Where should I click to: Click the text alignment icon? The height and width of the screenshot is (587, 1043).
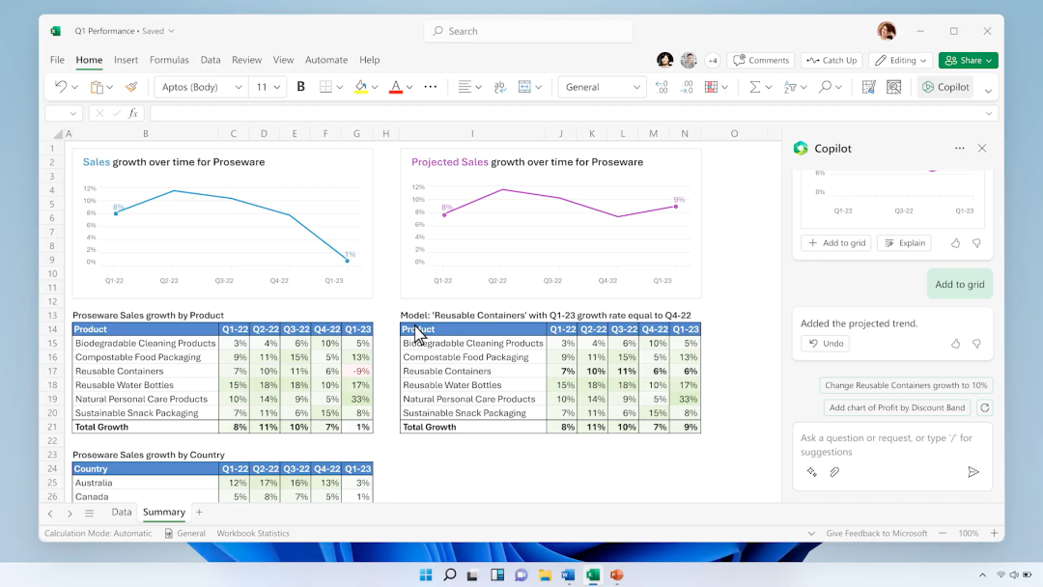[465, 87]
